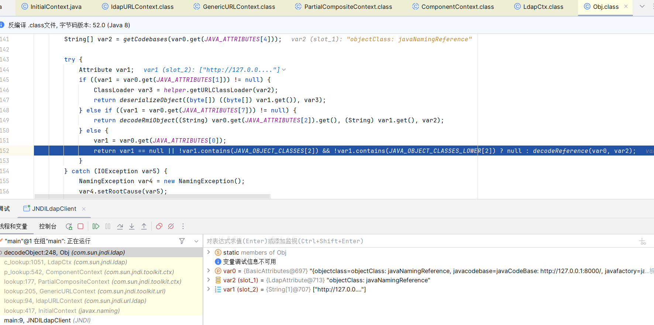Rerun the JNDILdapClient debug session
The width and height of the screenshot is (654, 325).
(x=69, y=226)
